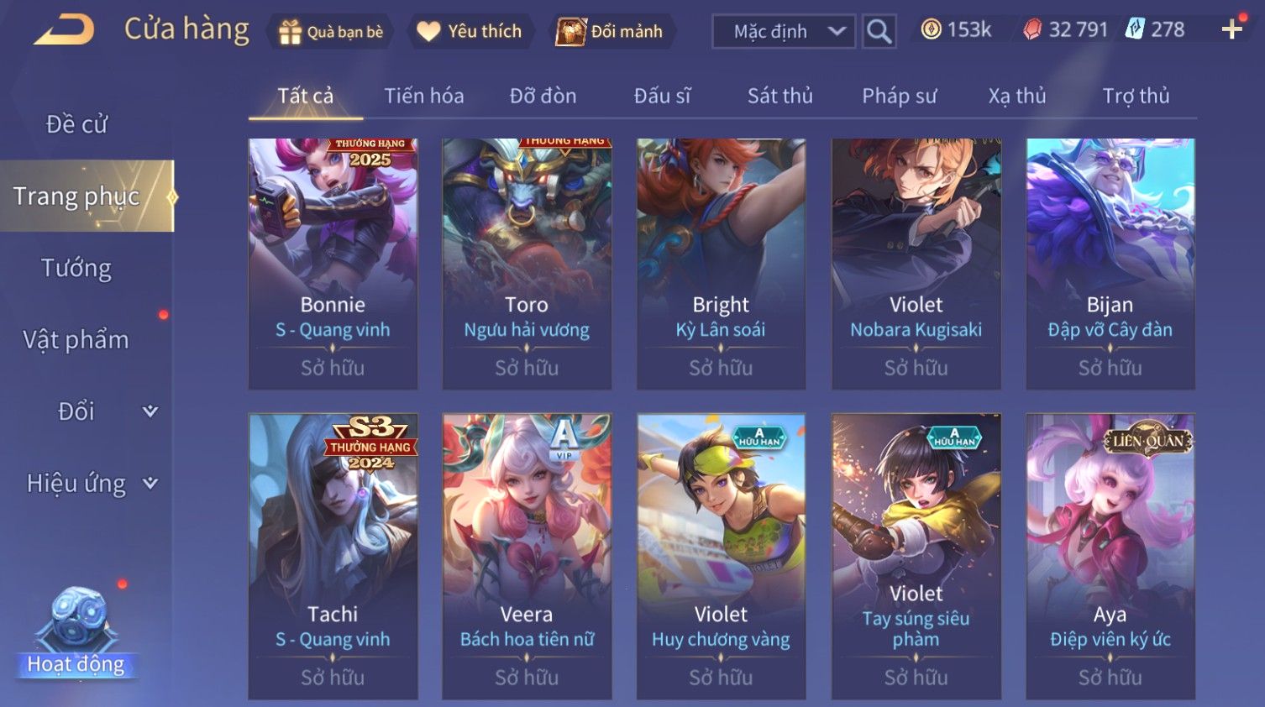The width and height of the screenshot is (1265, 707).
Task: Tap the plus icon to add currency
Action: click(x=1232, y=30)
